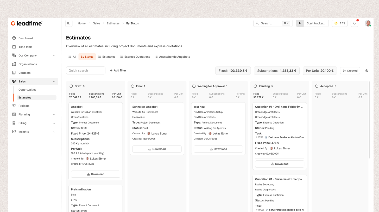Expand the Our Company menu chevron
The width and height of the screenshot is (379, 212).
(x=54, y=56)
